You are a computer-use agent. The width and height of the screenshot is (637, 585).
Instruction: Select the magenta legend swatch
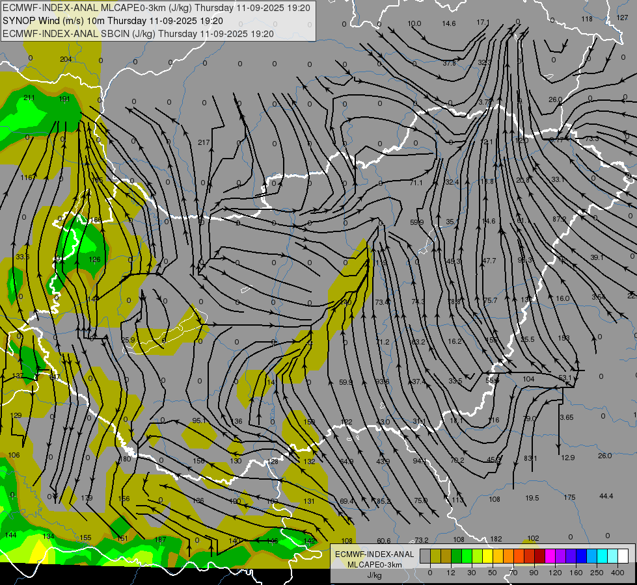tap(550, 556)
